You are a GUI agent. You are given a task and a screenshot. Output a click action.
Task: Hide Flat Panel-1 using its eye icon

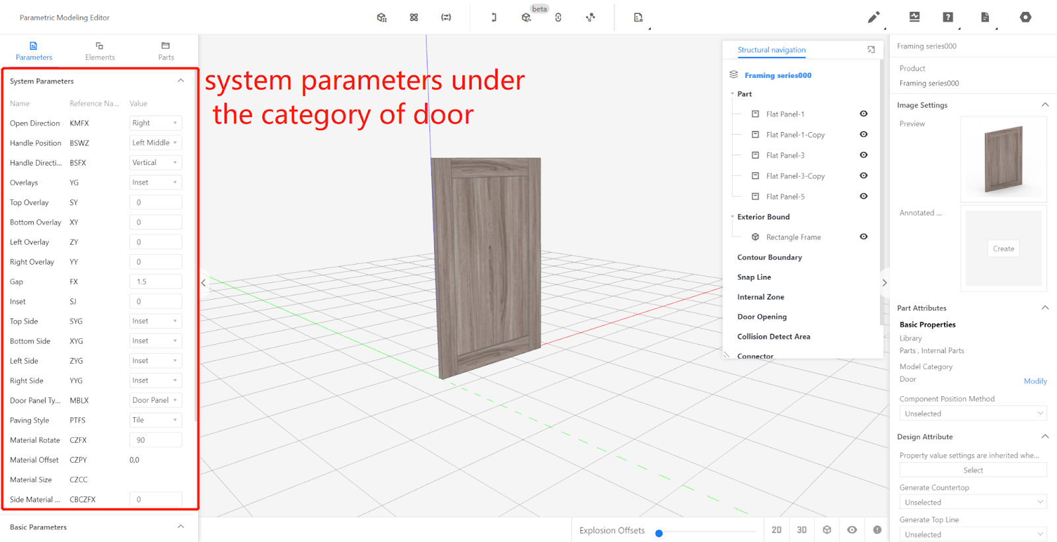pyautogui.click(x=863, y=114)
